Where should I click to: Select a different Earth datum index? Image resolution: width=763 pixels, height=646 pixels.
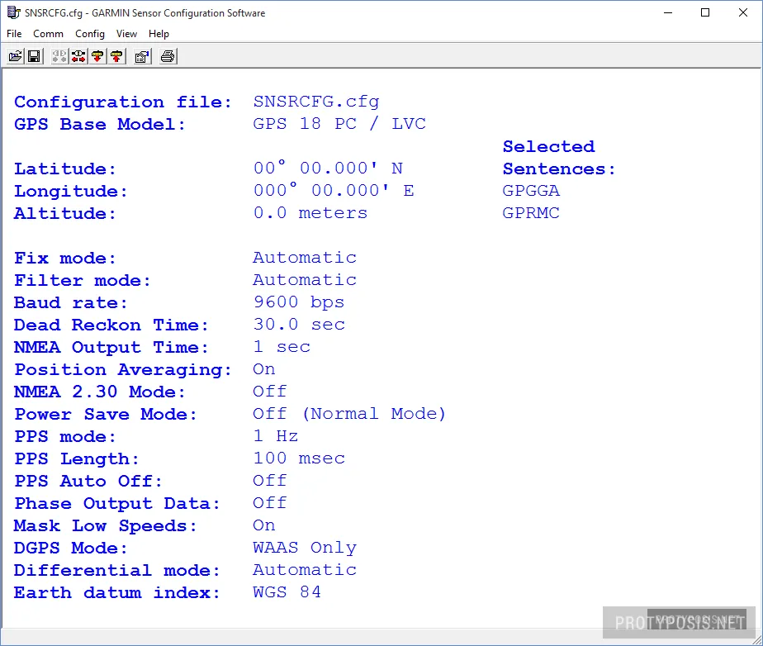pyautogui.click(x=287, y=592)
